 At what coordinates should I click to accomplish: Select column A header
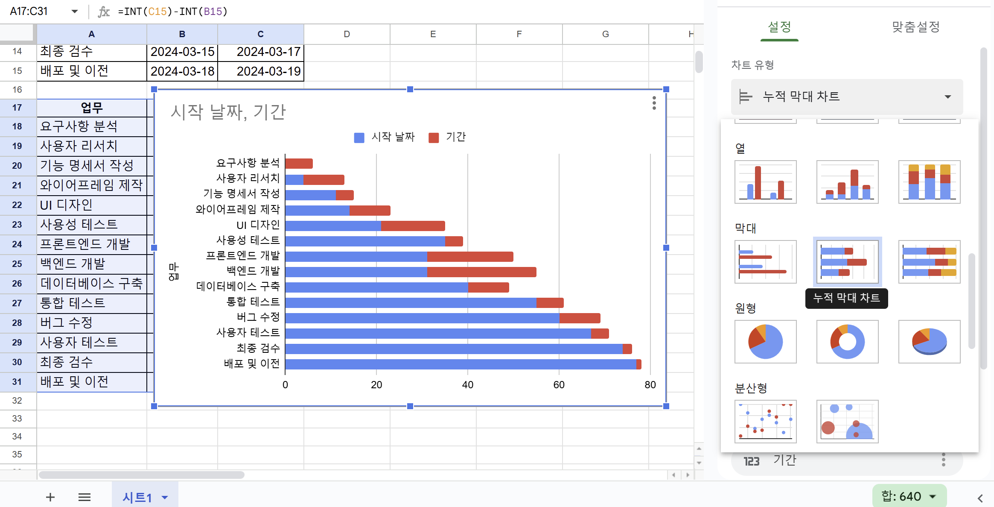coord(92,34)
